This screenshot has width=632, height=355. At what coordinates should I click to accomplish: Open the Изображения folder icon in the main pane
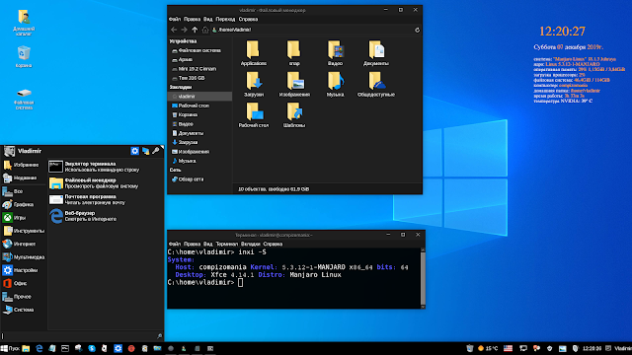294,84
